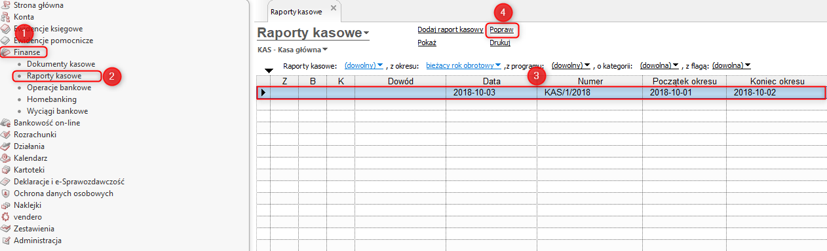Open Ochrona danych osobowych module
This screenshot has width=827, height=251.
coord(64,193)
